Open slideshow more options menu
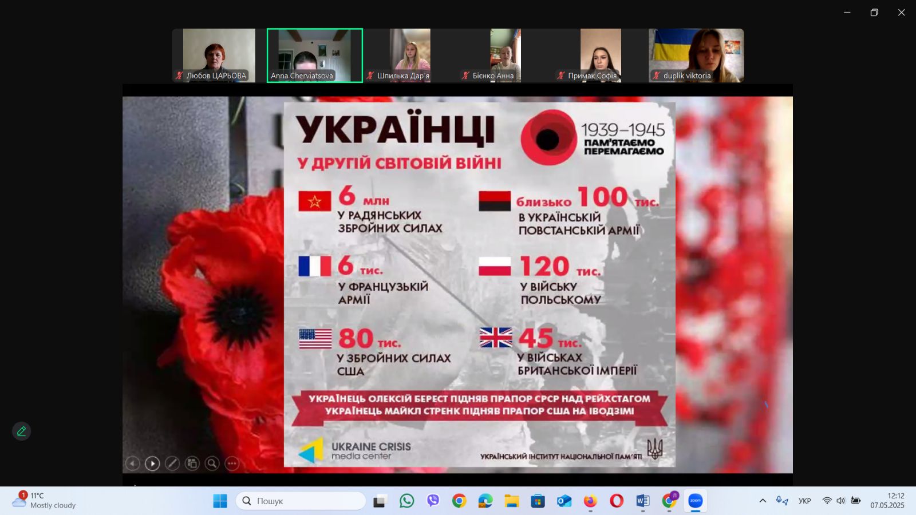The image size is (916, 515). pos(232,463)
